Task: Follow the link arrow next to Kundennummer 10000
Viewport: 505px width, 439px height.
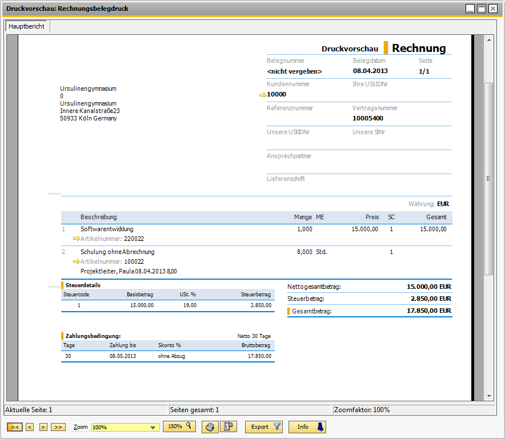Action: [262, 95]
